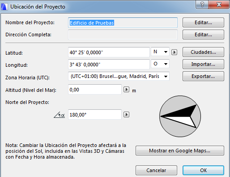This screenshot has width=230, height=177.
Task: Click the north direction compass dial
Action: pyautogui.click(x=180, y=116)
